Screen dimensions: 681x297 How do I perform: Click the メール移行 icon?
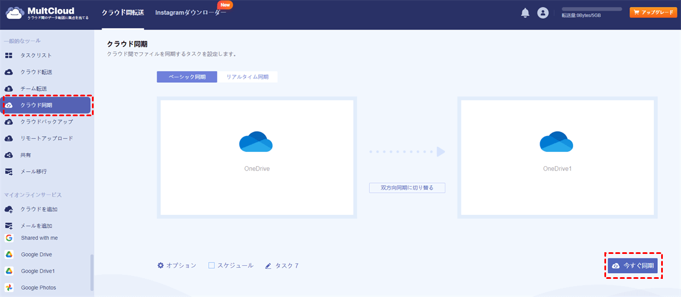click(9, 171)
